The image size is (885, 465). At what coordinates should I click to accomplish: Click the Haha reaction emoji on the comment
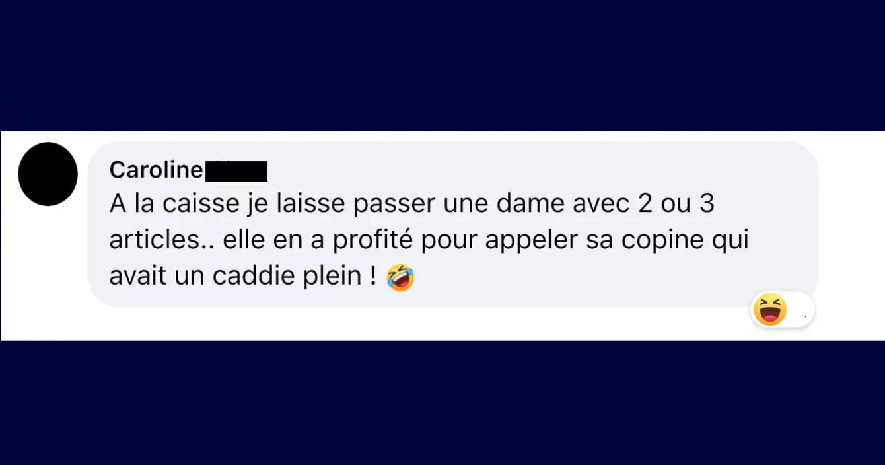769,310
